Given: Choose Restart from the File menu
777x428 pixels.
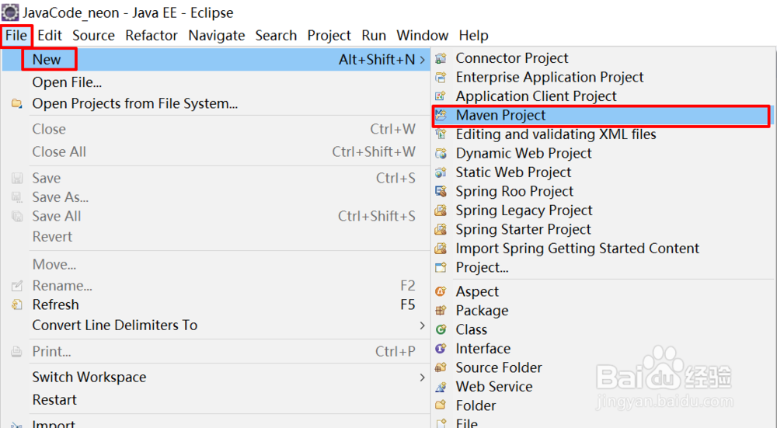Looking at the screenshot, I should pyautogui.click(x=54, y=400).
